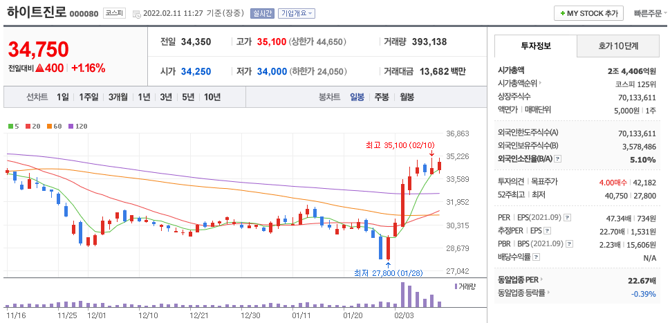This screenshot has height=323, width=670.
Task: Click the +1.16% change percentage
Action: pos(88,68)
